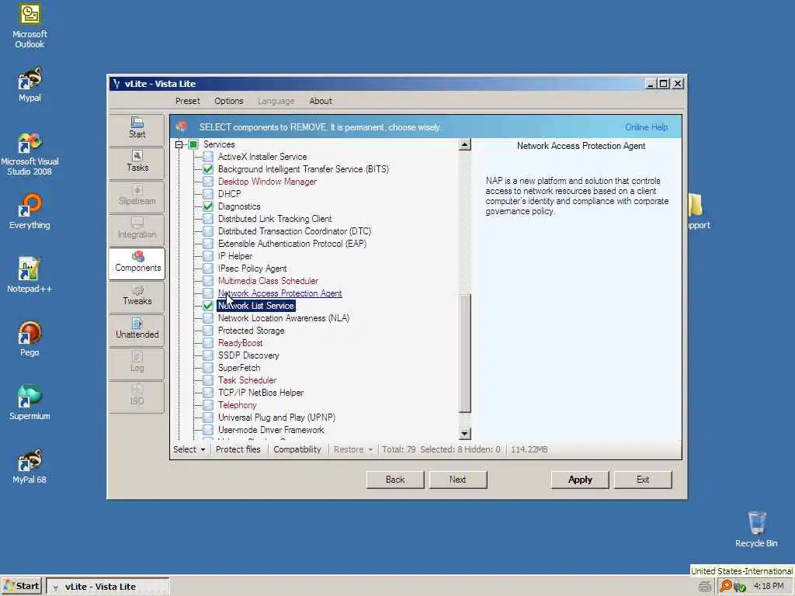Open the Windows Start button
Image resolution: width=795 pixels, height=596 pixels.
tap(21, 587)
